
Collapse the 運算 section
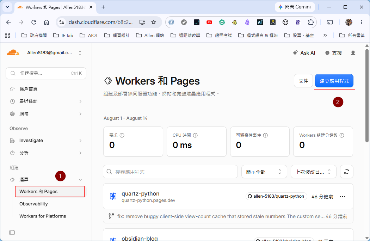click(80, 180)
